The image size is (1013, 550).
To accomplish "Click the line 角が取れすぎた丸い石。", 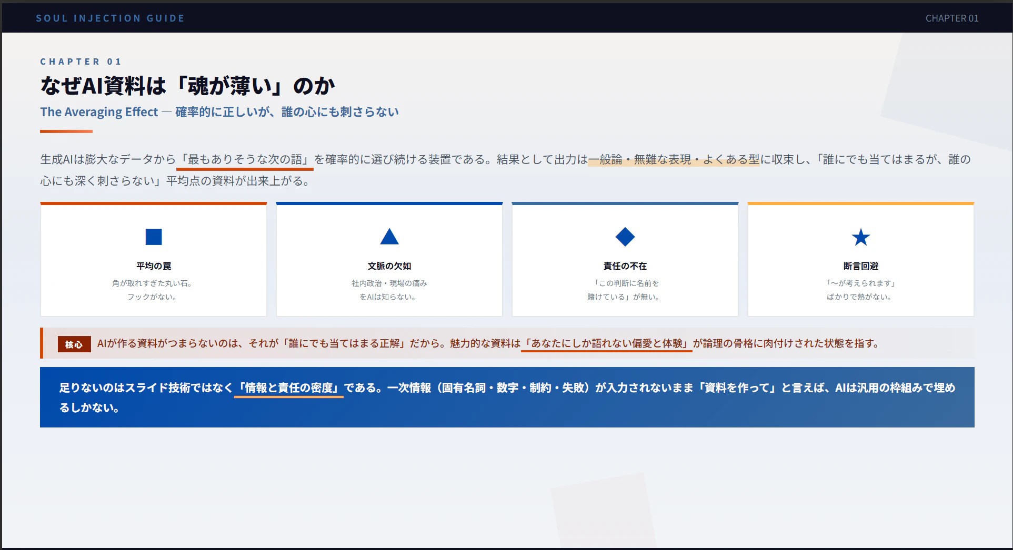I will click(x=154, y=283).
